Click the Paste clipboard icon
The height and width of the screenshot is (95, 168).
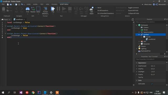(3, 9)
